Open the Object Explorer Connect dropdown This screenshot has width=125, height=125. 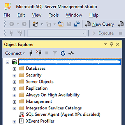[15, 53]
